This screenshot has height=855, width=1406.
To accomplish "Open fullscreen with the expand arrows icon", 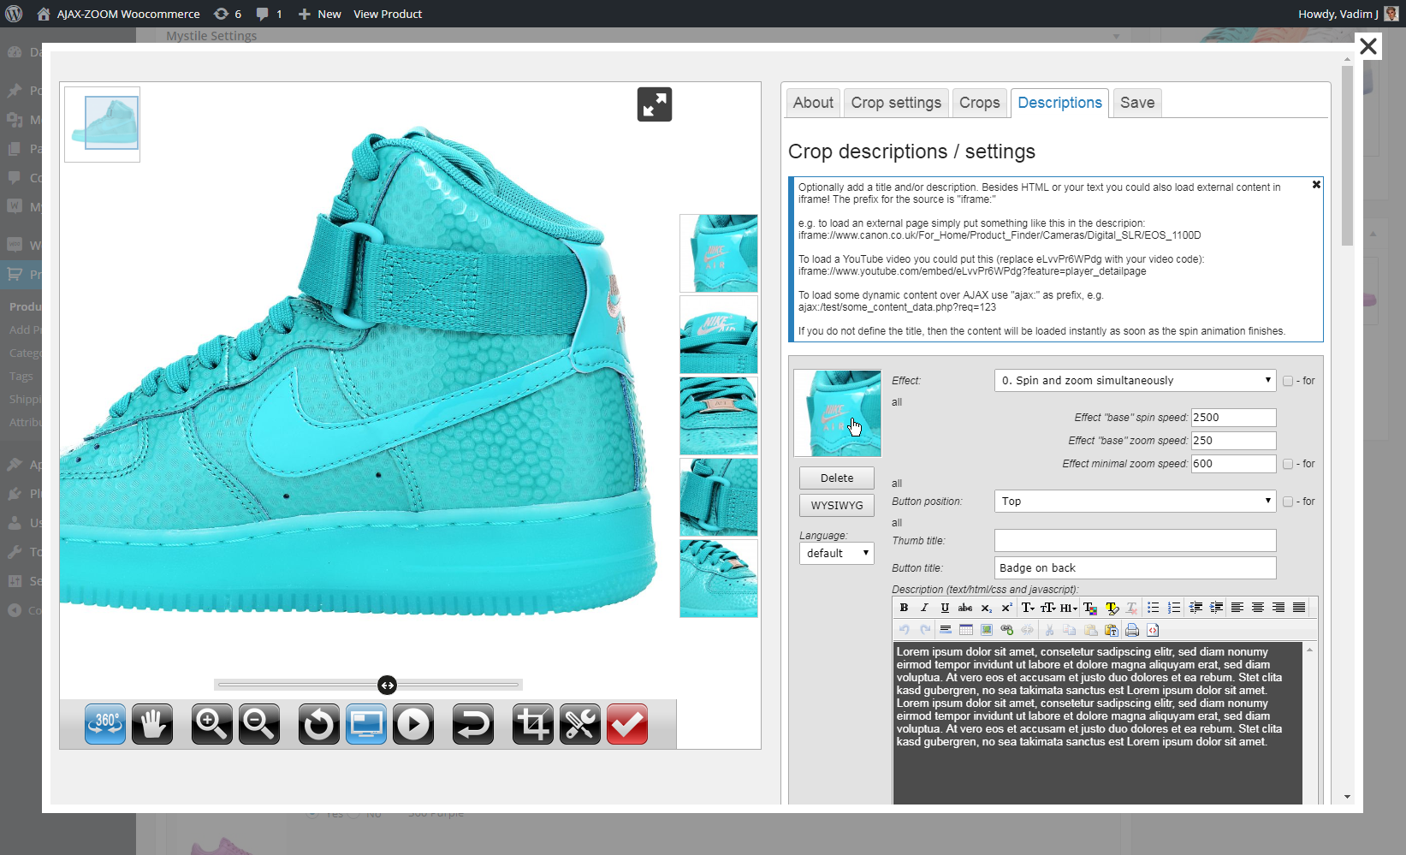I will pos(655,104).
